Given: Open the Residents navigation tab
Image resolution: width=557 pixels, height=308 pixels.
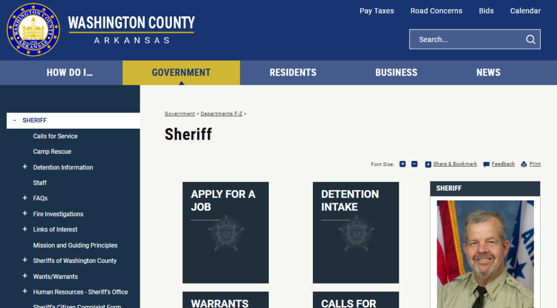Looking at the screenshot, I should pyautogui.click(x=293, y=73).
